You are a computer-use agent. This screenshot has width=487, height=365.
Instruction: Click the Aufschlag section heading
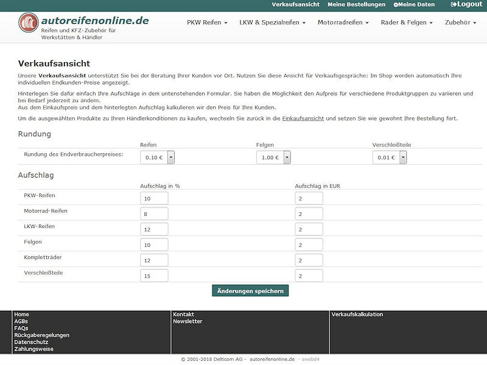point(36,175)
